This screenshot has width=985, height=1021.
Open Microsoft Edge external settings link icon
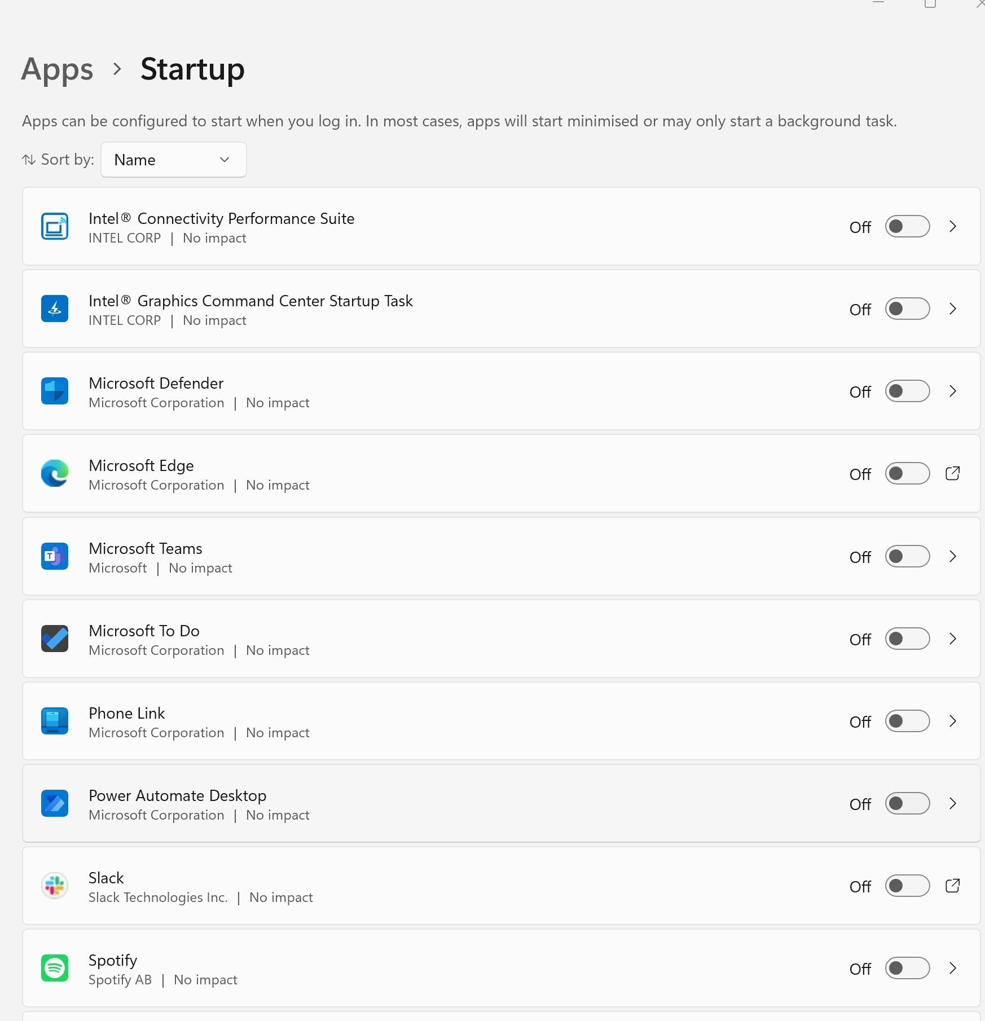point(952,473)
